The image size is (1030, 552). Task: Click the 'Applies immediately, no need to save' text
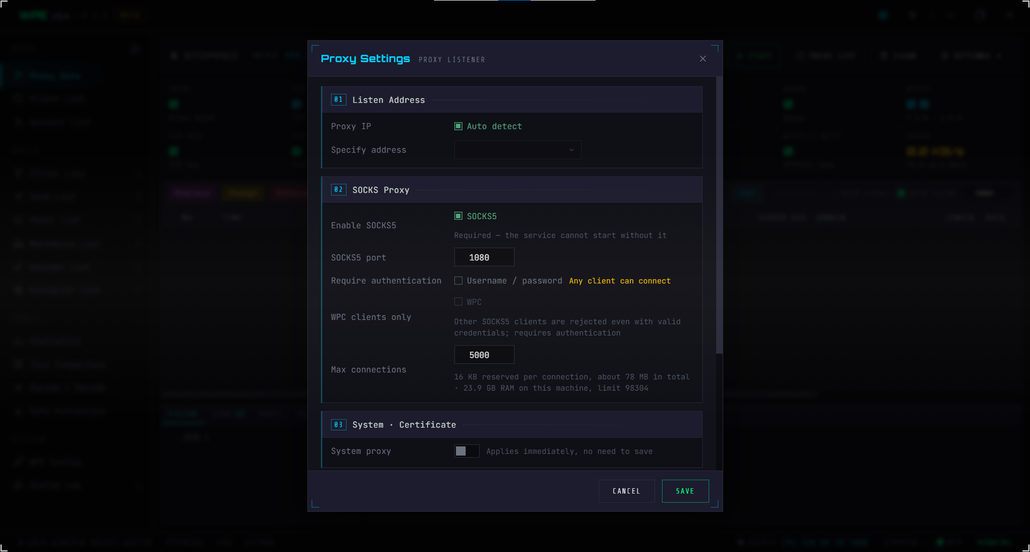pos(569,451)
